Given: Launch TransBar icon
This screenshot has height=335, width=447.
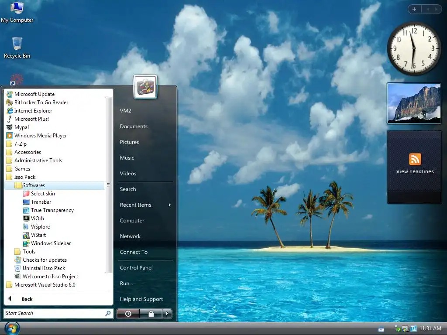Looking at the screenshot, I should click(26, 202).
